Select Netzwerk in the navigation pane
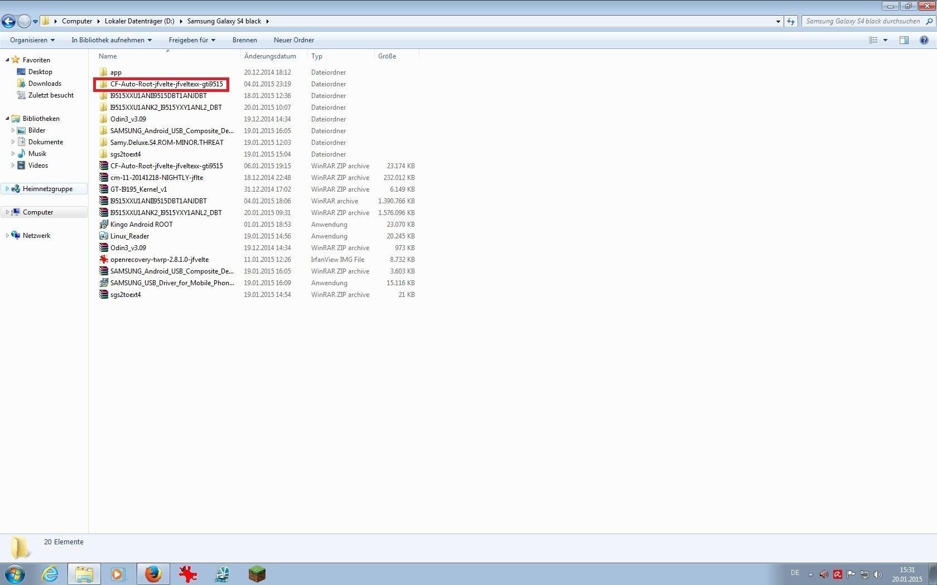The image size is (937, 585). pos(36,236)
